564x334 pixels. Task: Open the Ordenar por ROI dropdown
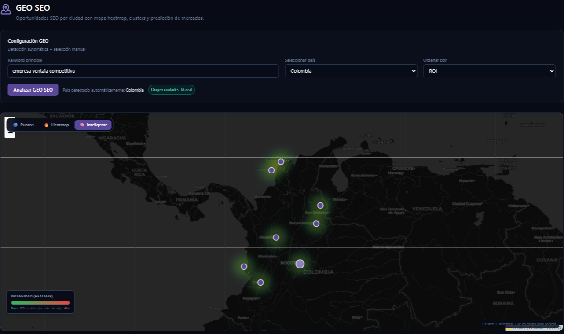[x=489, y=71]
